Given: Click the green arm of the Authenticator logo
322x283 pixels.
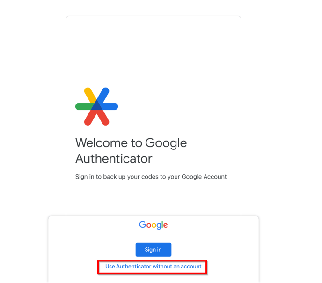Looking at the screenshot, I should point(84,106).
